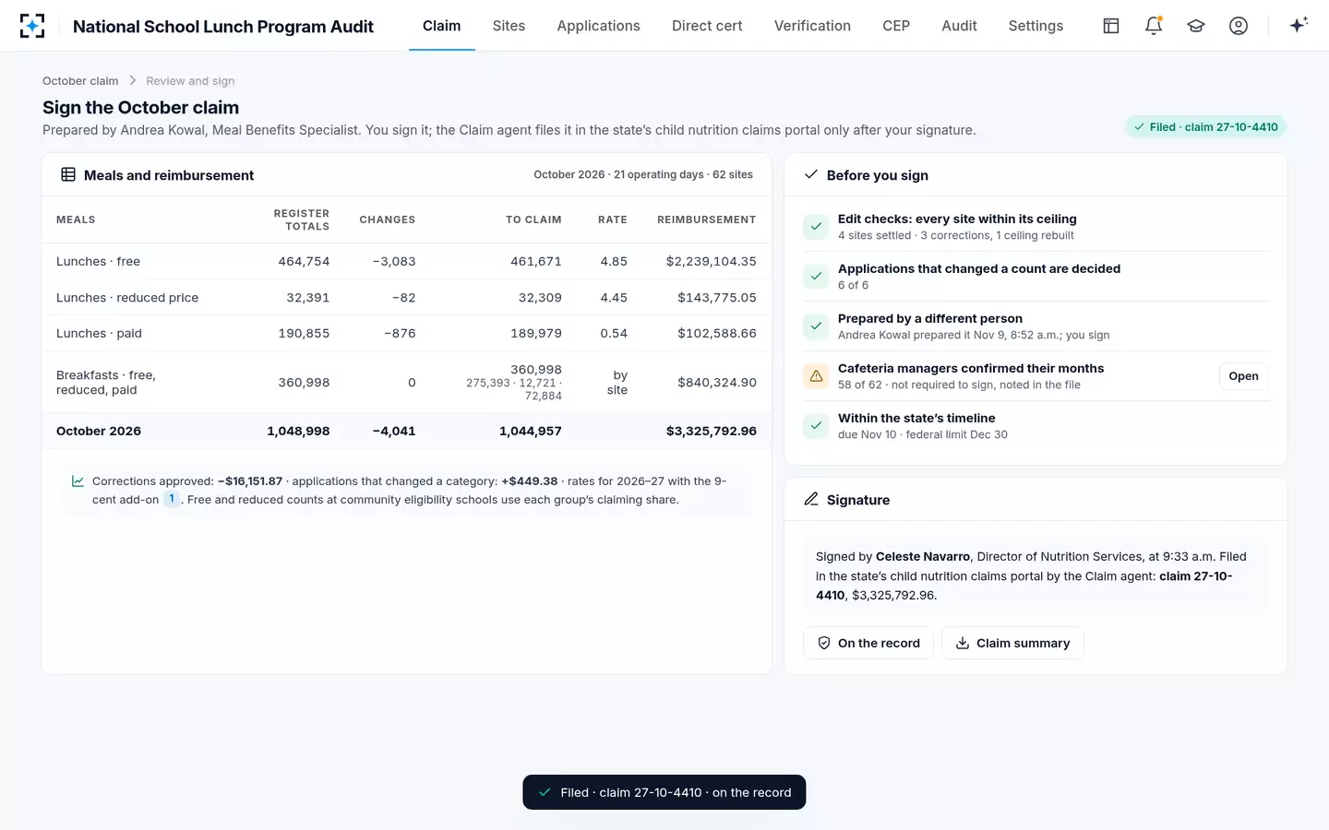Click the footnote 1 reference badge
Image resolution: width=1329 pixels, height=830 pixels.
pos(172,499)
